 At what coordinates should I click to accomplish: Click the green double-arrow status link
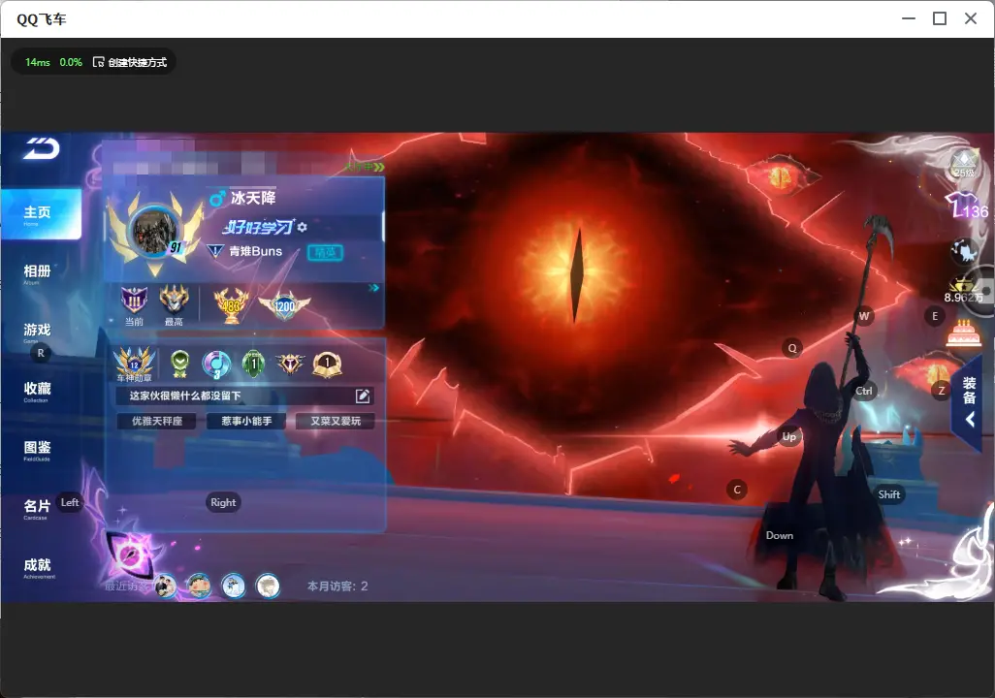(x=365, y=167)
